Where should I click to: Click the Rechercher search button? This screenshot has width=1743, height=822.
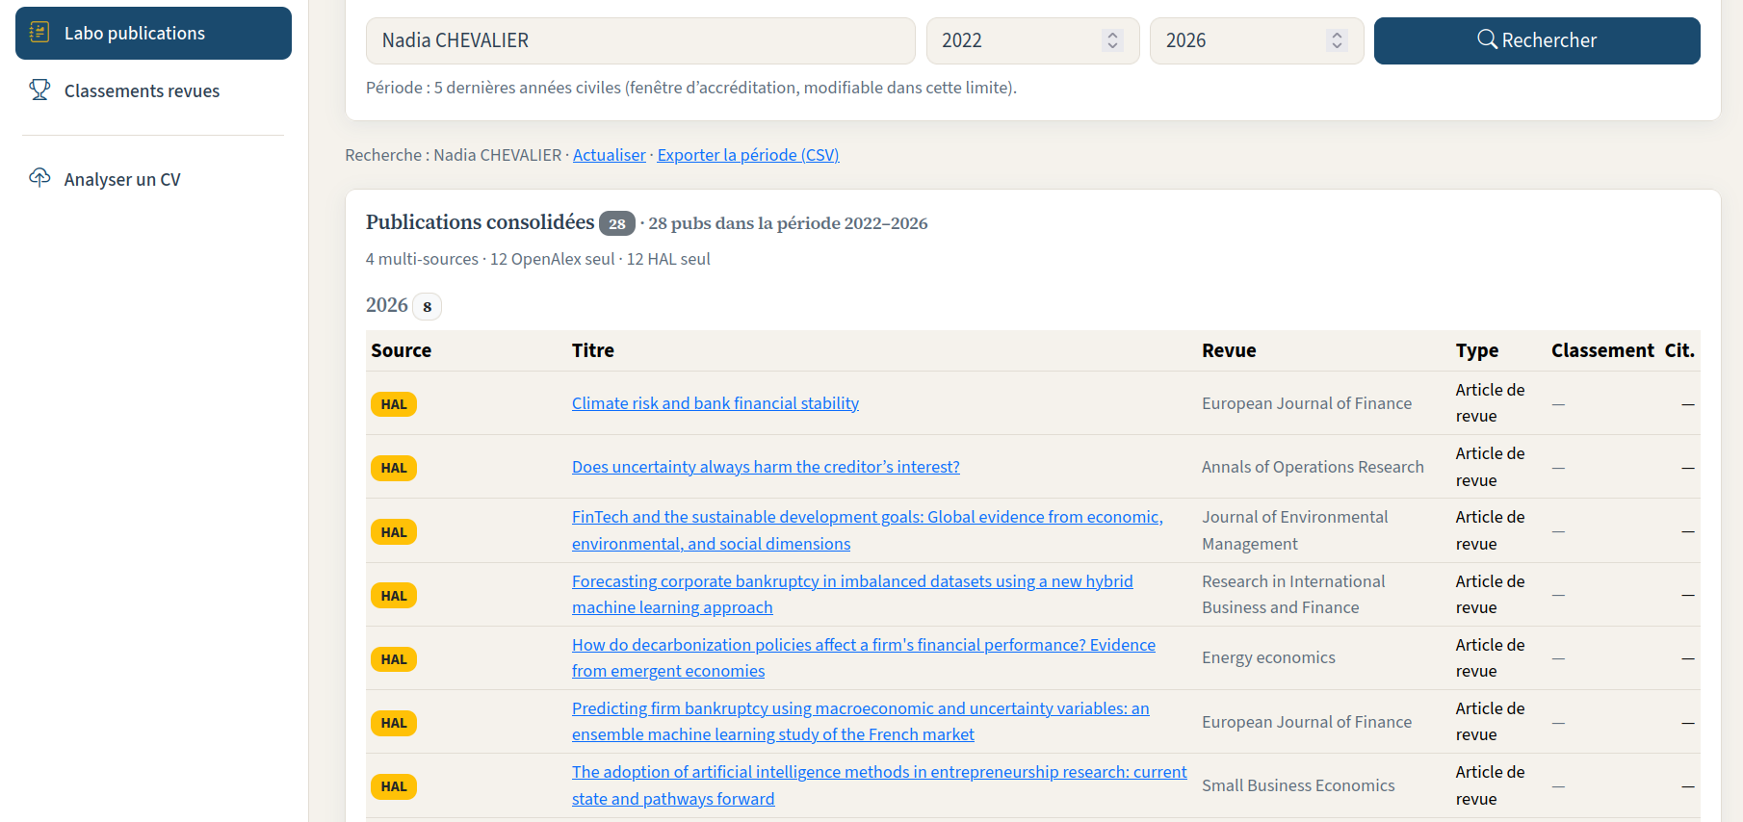click(x=1537, y=40)
